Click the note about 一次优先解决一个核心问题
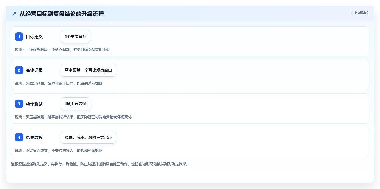 (x=62, y=50)
